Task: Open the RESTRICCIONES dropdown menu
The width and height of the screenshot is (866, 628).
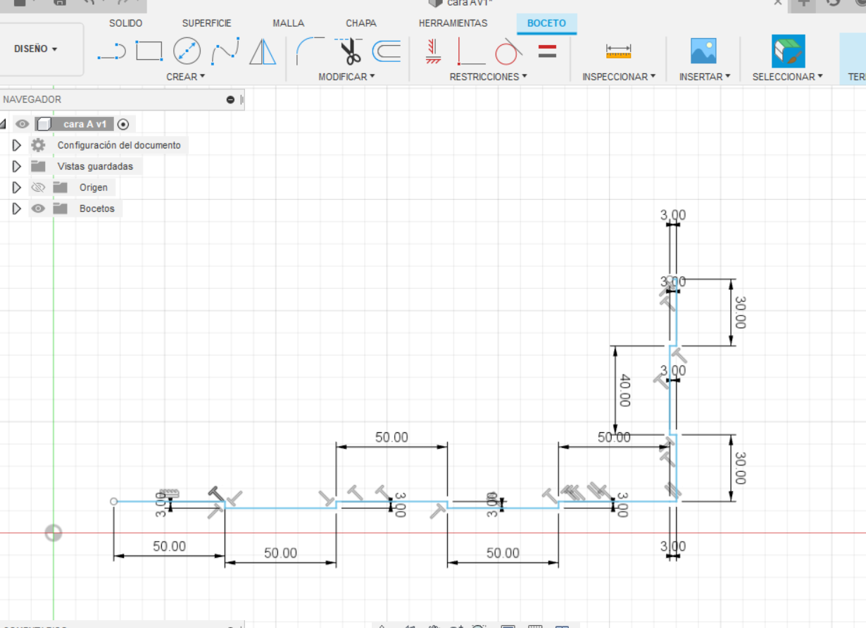Action: click(x=489, y=76)
